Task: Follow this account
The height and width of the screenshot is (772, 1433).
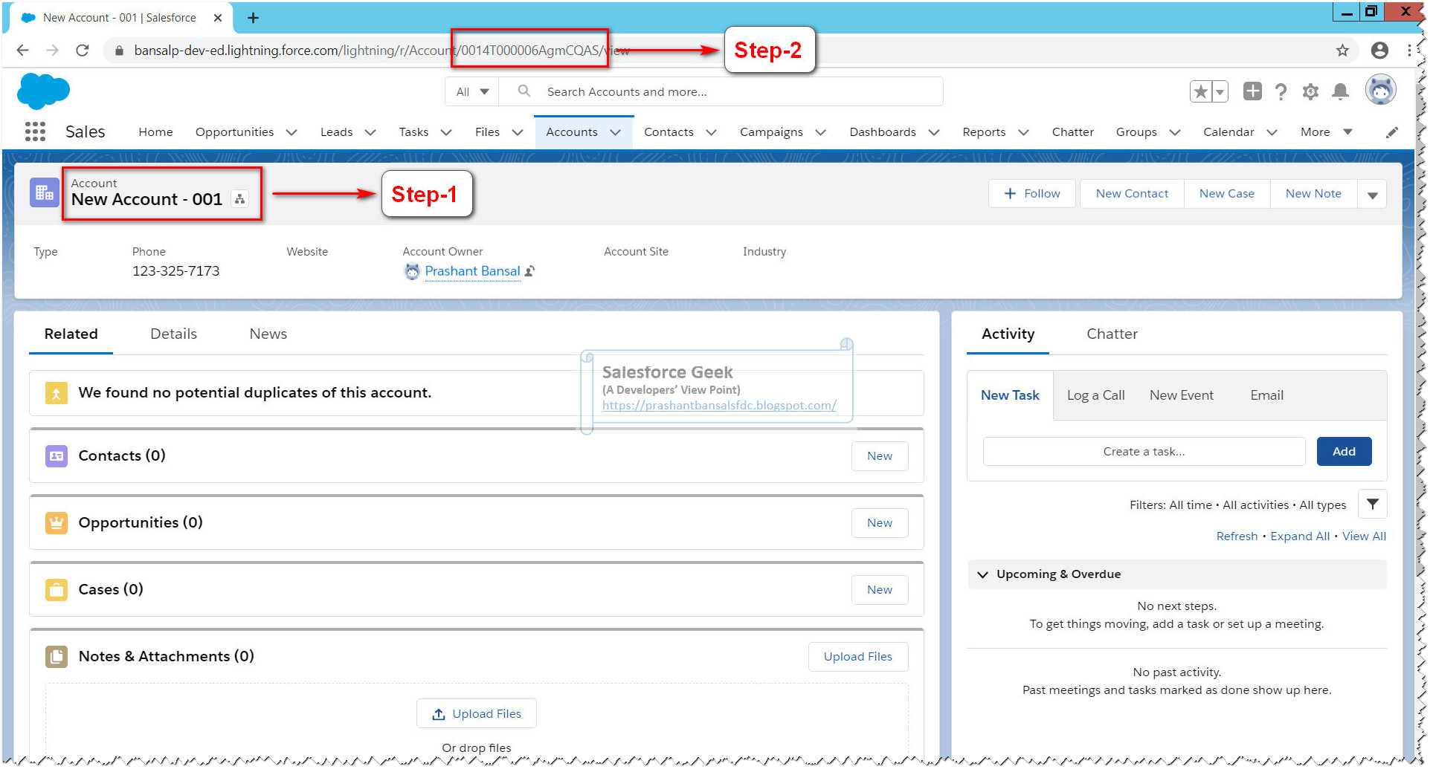Action: [1031, 194]
